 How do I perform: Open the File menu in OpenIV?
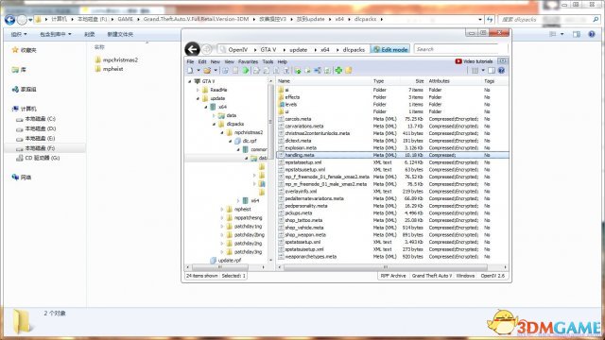pyautogui.click(x=190, y=61)
